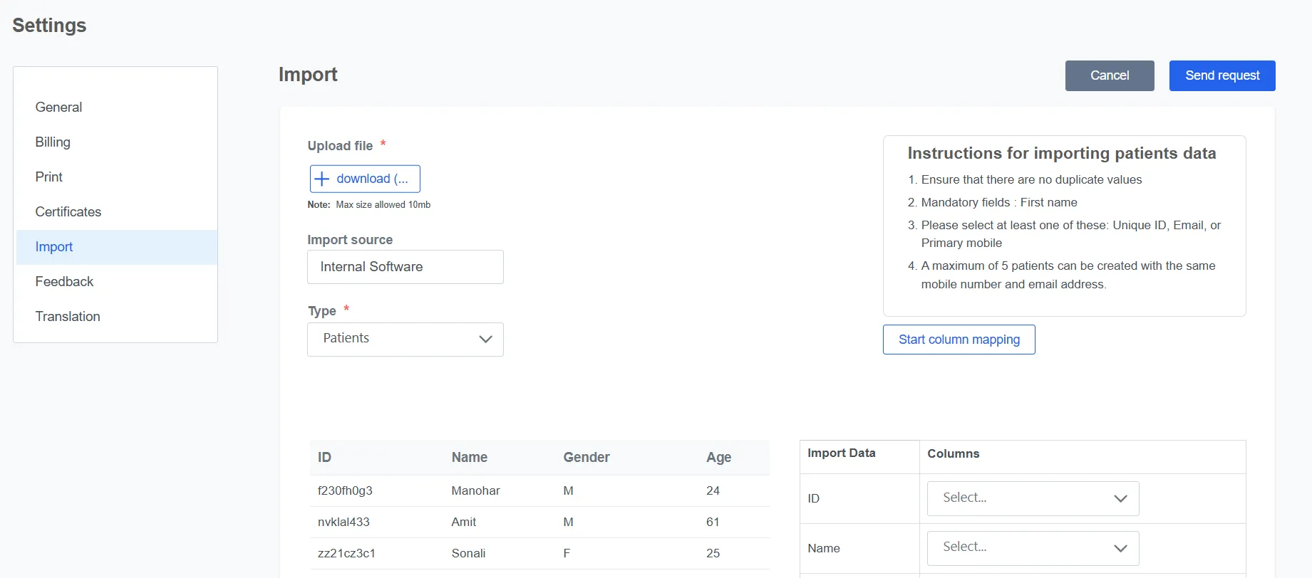This screenshot has width=1312, height=578.
Task: Select cell zz21cz3c1 in the table
Action: click(x=346, y=554)
